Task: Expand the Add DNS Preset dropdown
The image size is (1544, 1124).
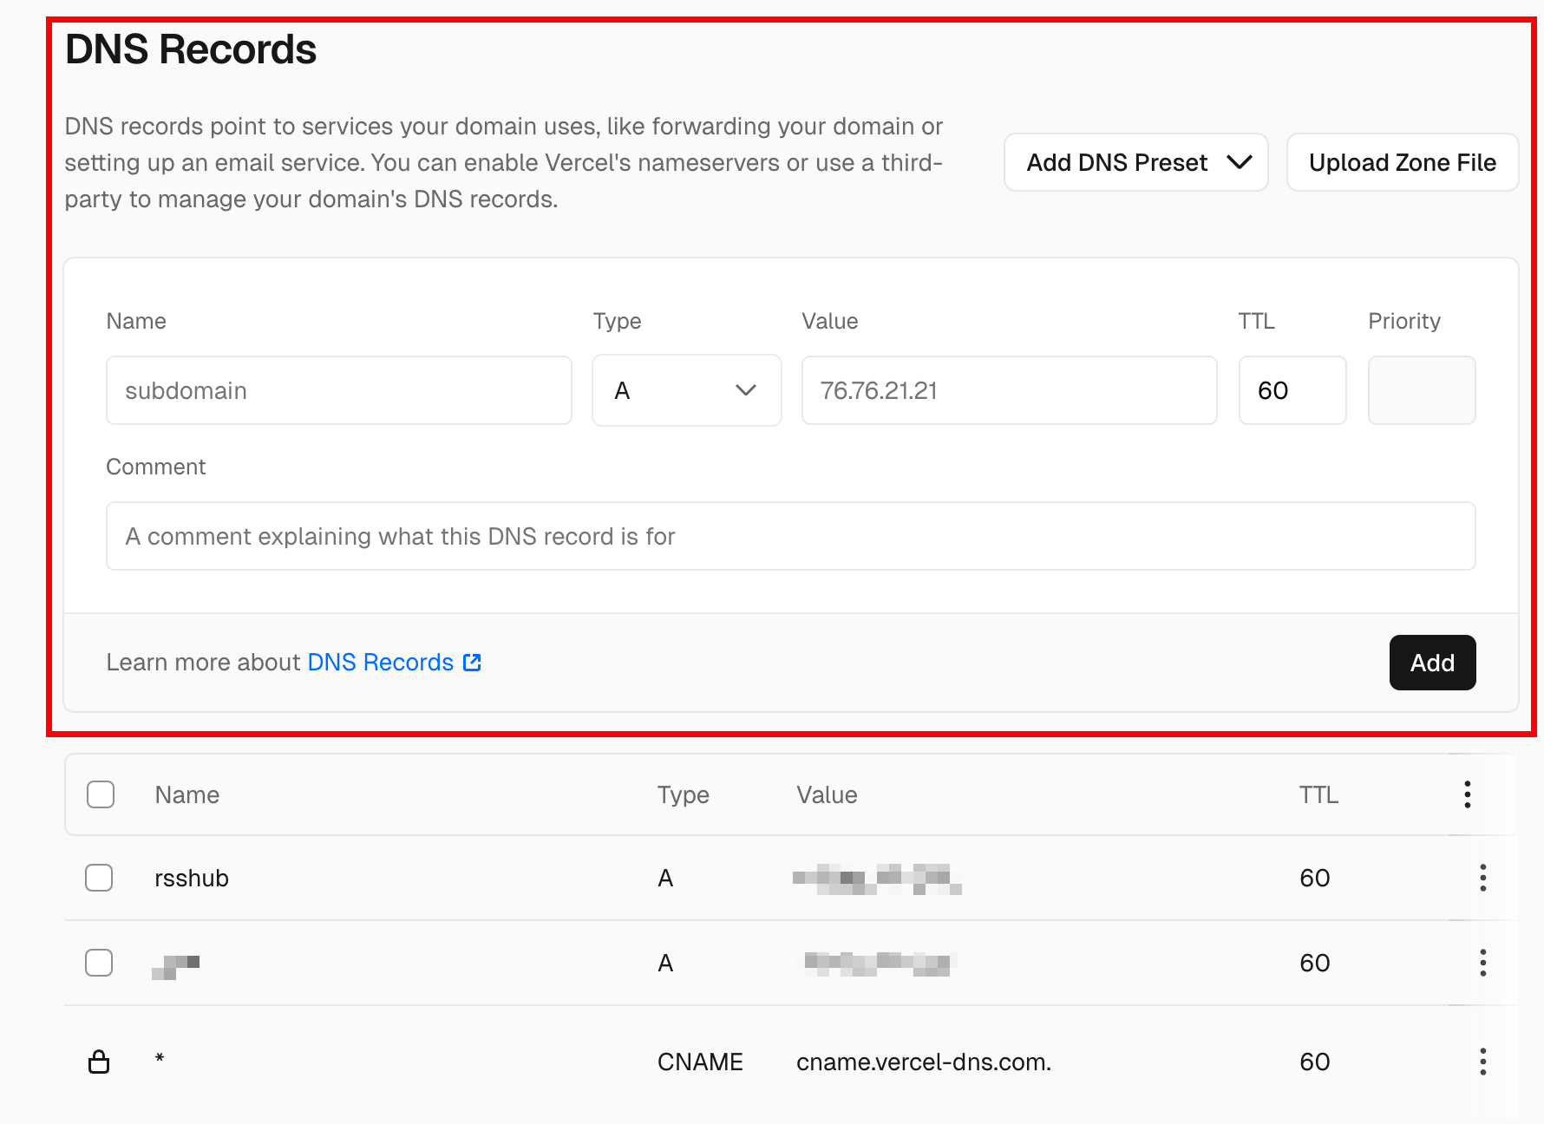Action: click(1135, 162)
